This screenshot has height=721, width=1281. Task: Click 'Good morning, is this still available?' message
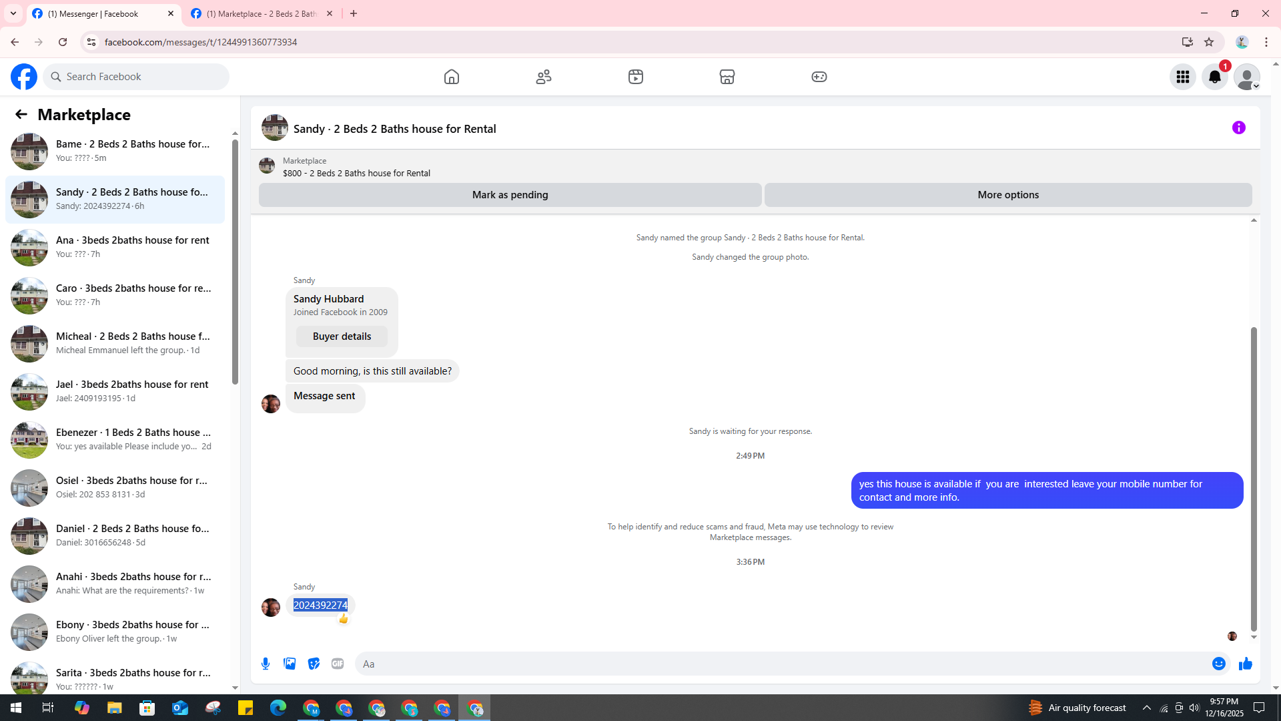tap(372, 371)
